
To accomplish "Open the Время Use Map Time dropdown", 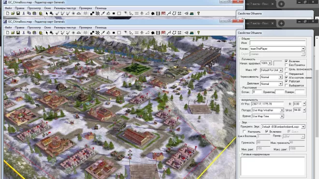I will coord(282,116).
